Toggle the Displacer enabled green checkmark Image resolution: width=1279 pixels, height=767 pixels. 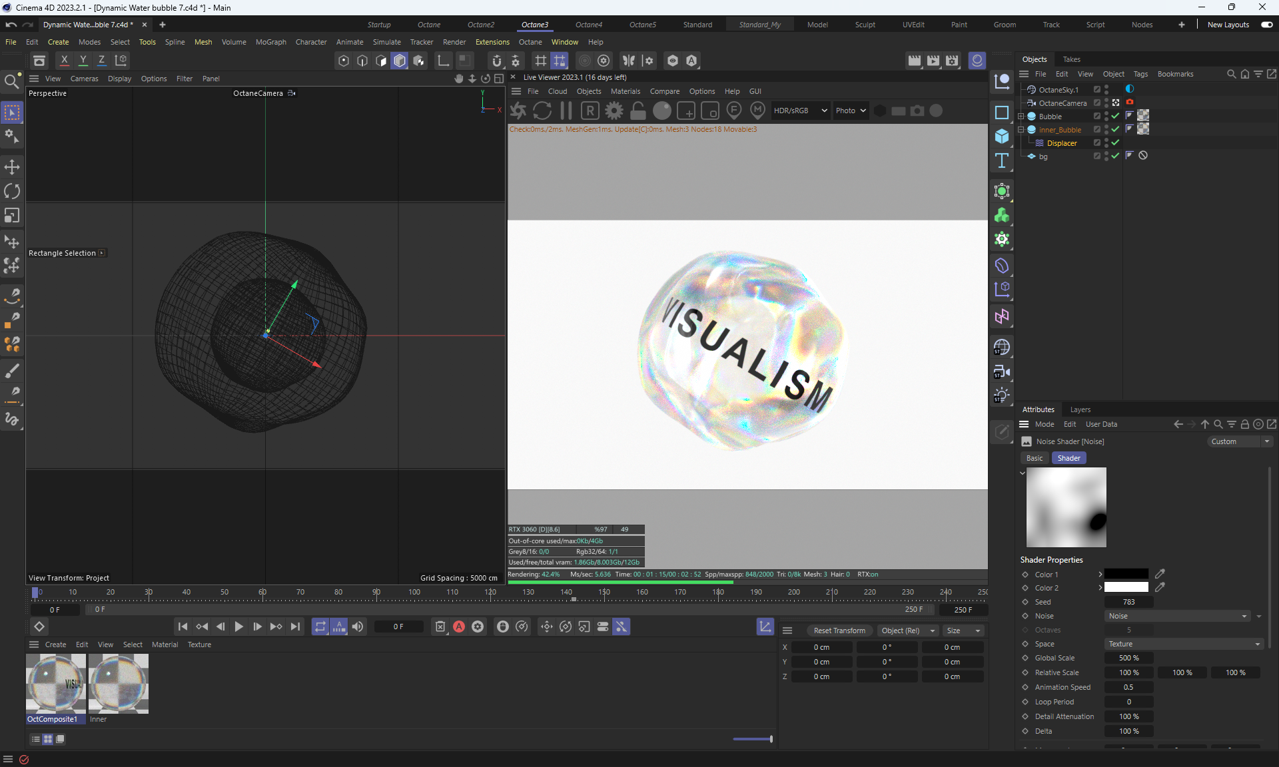1116,142
